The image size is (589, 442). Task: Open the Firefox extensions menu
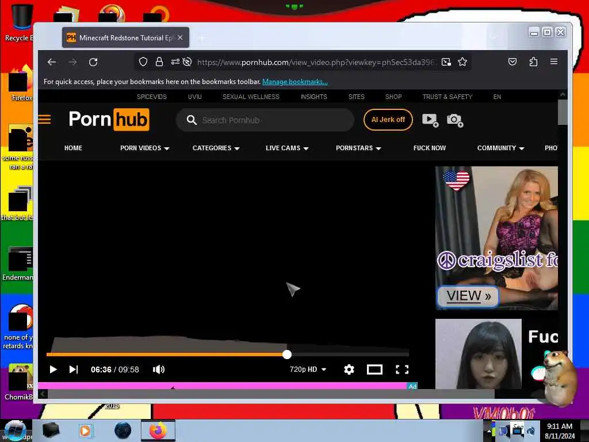533,62
